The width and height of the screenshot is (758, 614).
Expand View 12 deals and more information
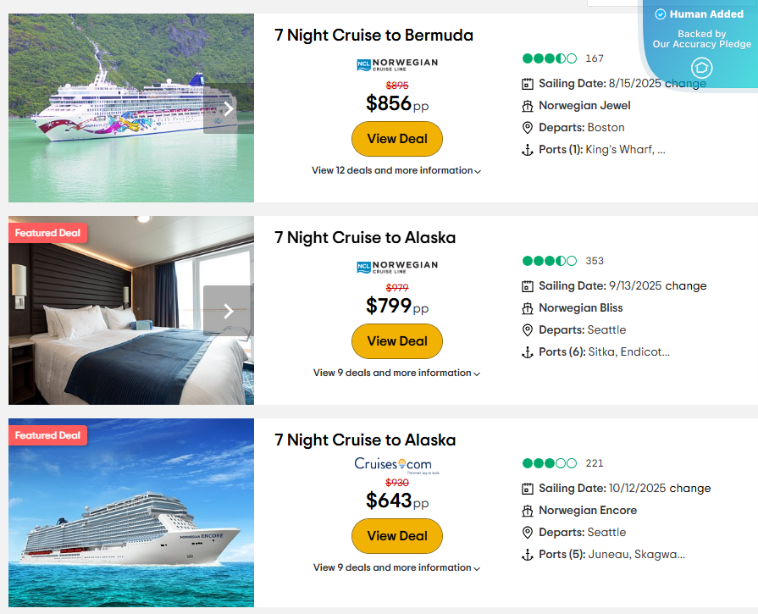[396, 170]
